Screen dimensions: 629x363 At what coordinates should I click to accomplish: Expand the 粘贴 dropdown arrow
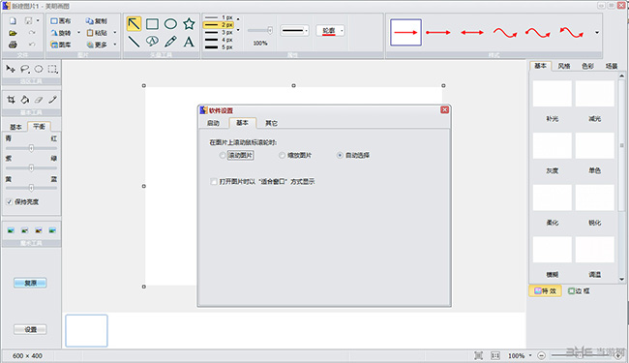pyautogui.click(x=115, y=33)
